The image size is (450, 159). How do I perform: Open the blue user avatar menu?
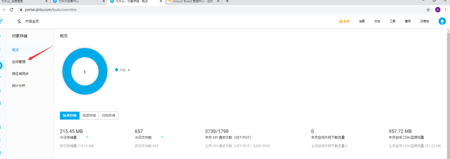[x=442, y=21]
